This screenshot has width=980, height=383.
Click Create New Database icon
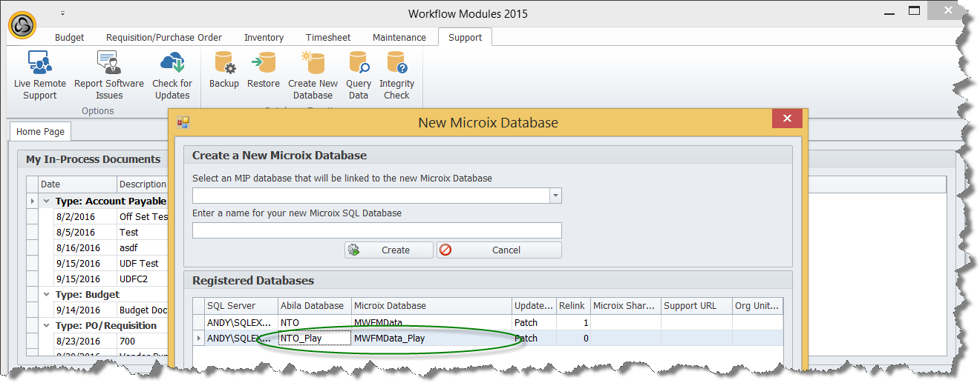point(313,76)
